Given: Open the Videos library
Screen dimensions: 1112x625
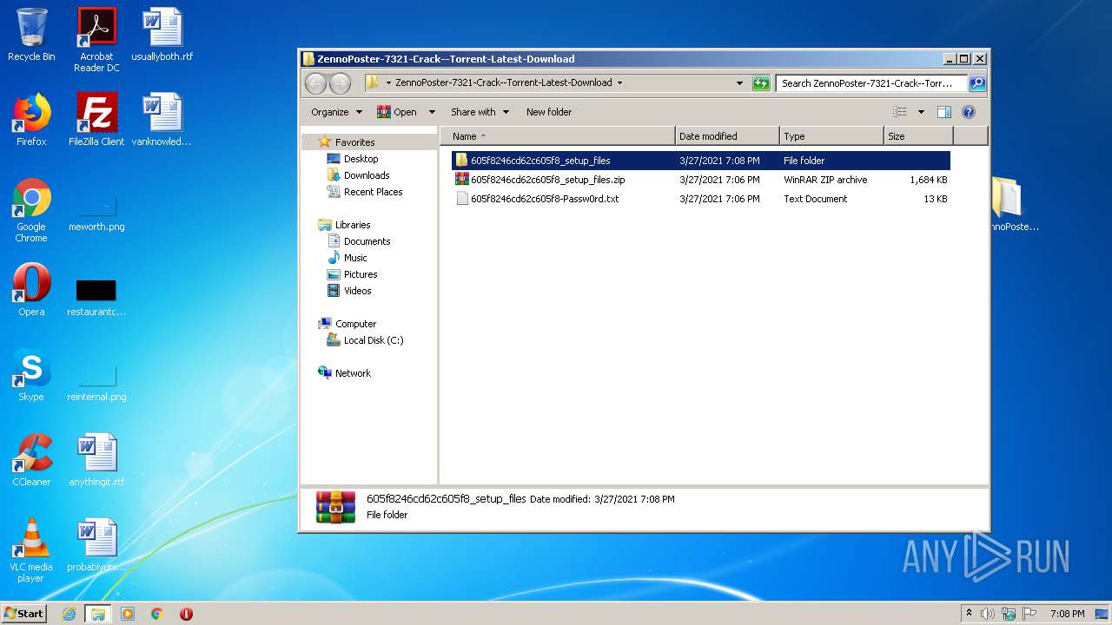Looking at the screenshot, I should pos(357,291).
